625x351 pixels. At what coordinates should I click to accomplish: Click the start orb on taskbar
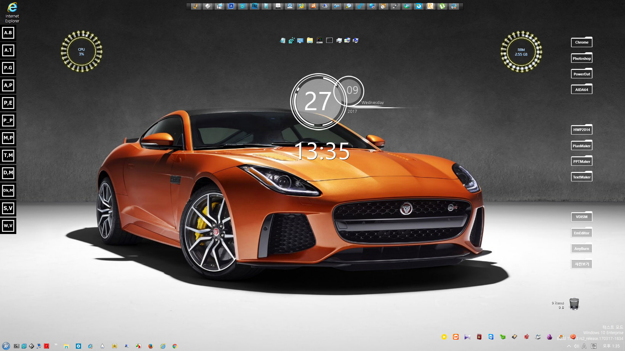(6, 346)
